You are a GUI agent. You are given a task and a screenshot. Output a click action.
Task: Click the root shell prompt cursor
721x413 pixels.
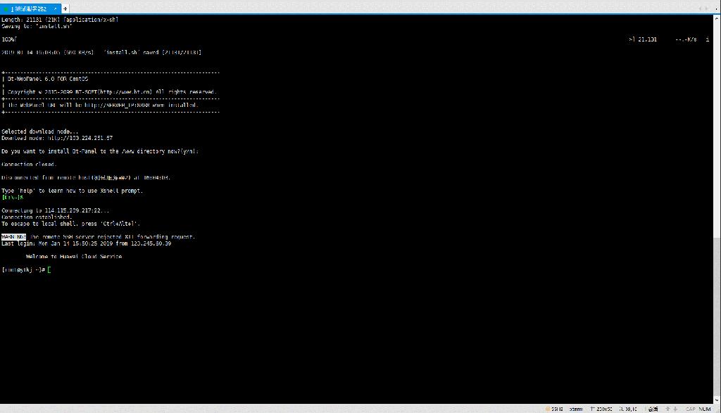pos(49,269)
